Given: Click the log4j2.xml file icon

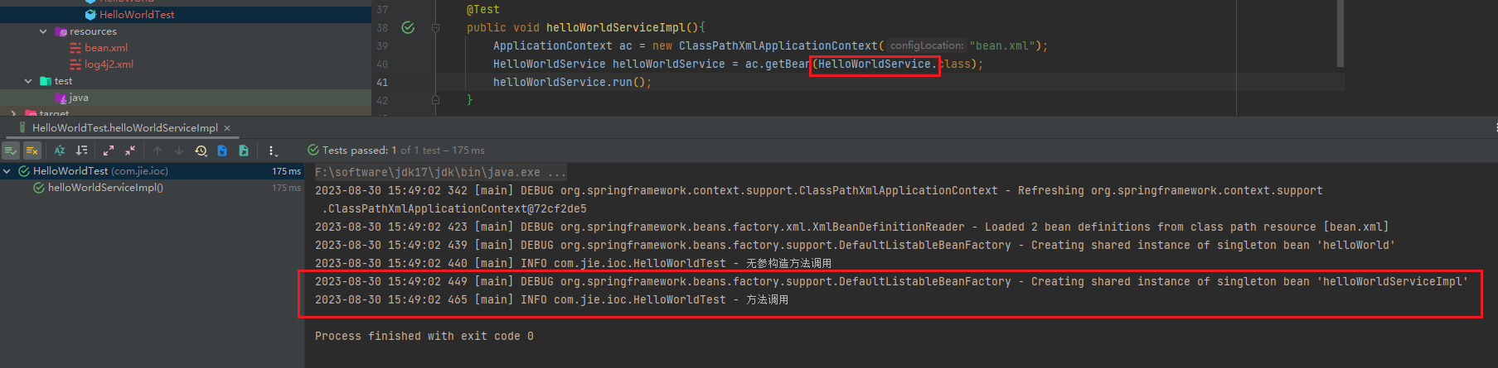Looking at the screenshot, I should tap(75, 65).
